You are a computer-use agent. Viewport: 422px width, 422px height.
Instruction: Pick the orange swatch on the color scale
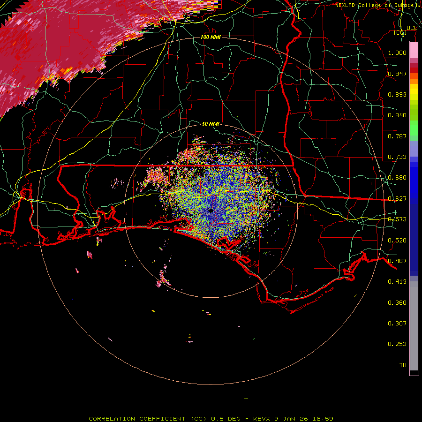pos(414,81)
